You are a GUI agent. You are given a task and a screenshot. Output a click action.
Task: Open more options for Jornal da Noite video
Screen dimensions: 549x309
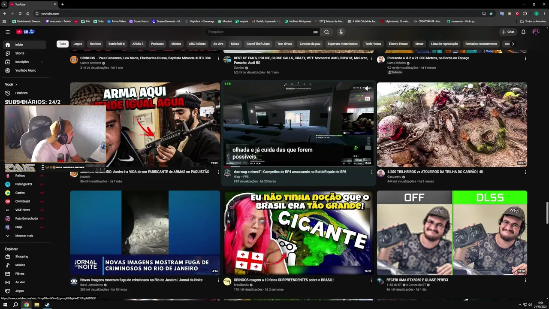[218, 280]
